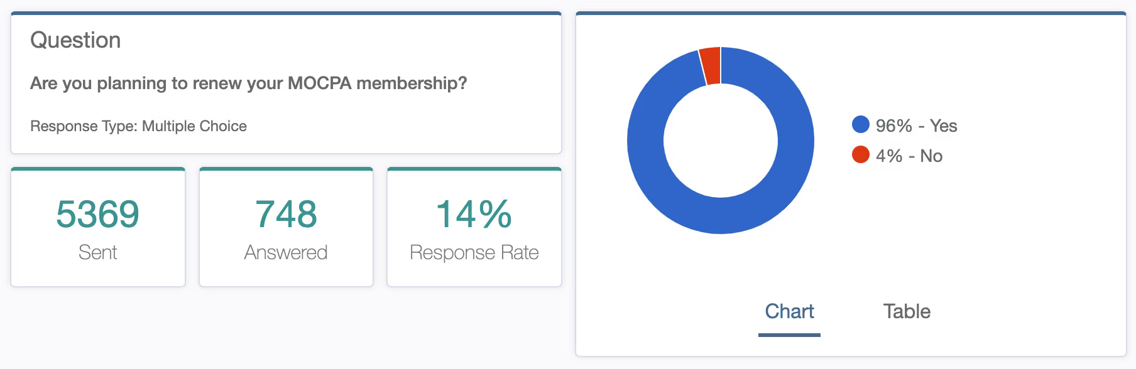1136x369 pixels.
Task: Click the Sent label
Action: tap(98, 252)
